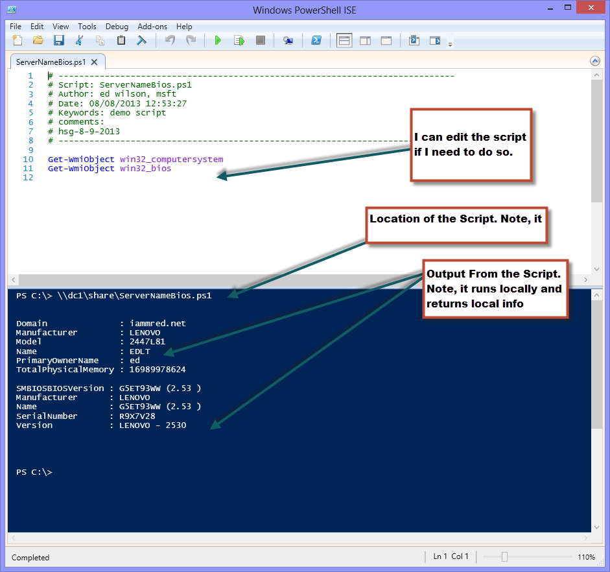Screen dimensions: 610x572
Task: Open the File menu
Action: coord(16,27)
